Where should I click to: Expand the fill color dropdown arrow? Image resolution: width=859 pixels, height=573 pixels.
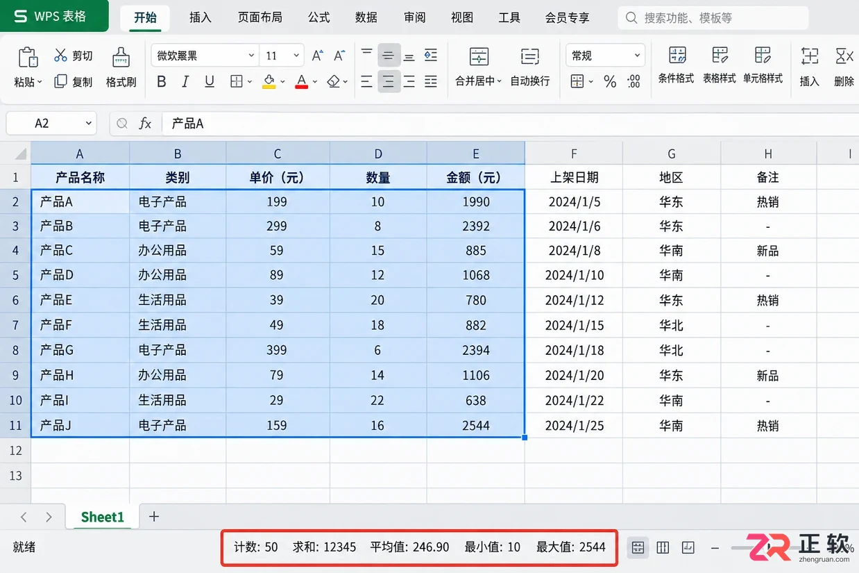tap(282, 82)
